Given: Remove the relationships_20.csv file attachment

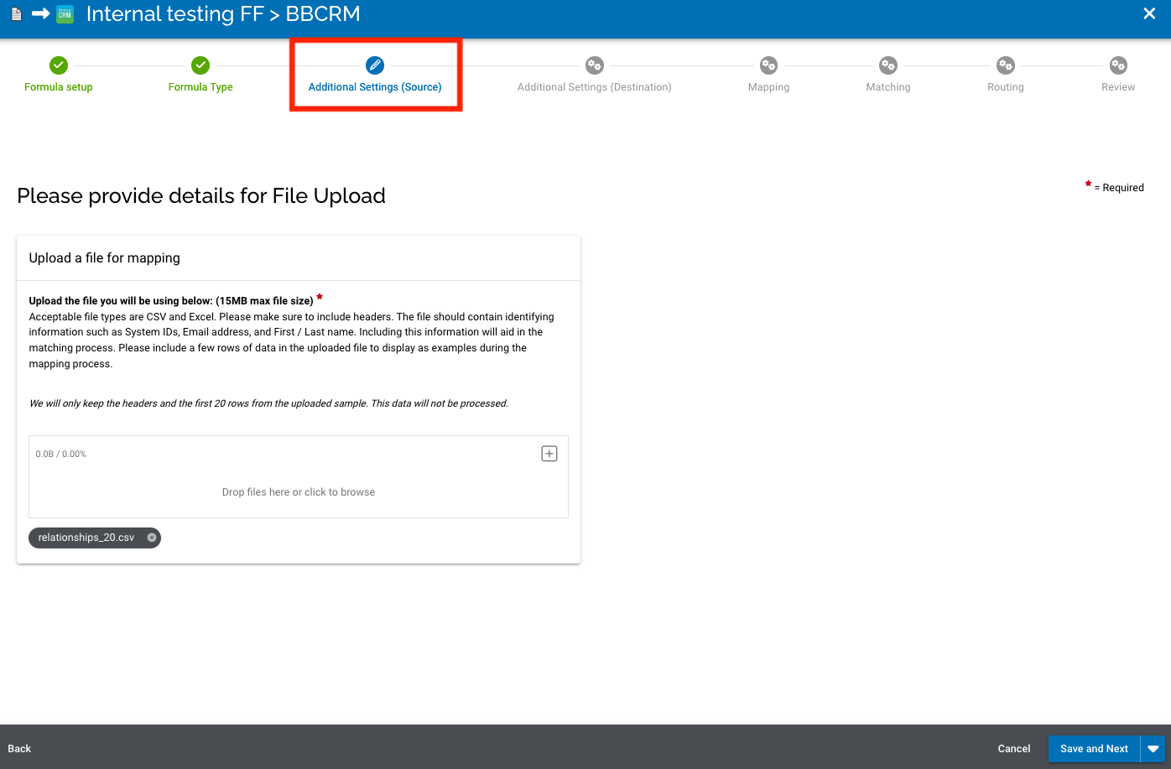Looking at the screenshot, I should [x=152, y=538].
